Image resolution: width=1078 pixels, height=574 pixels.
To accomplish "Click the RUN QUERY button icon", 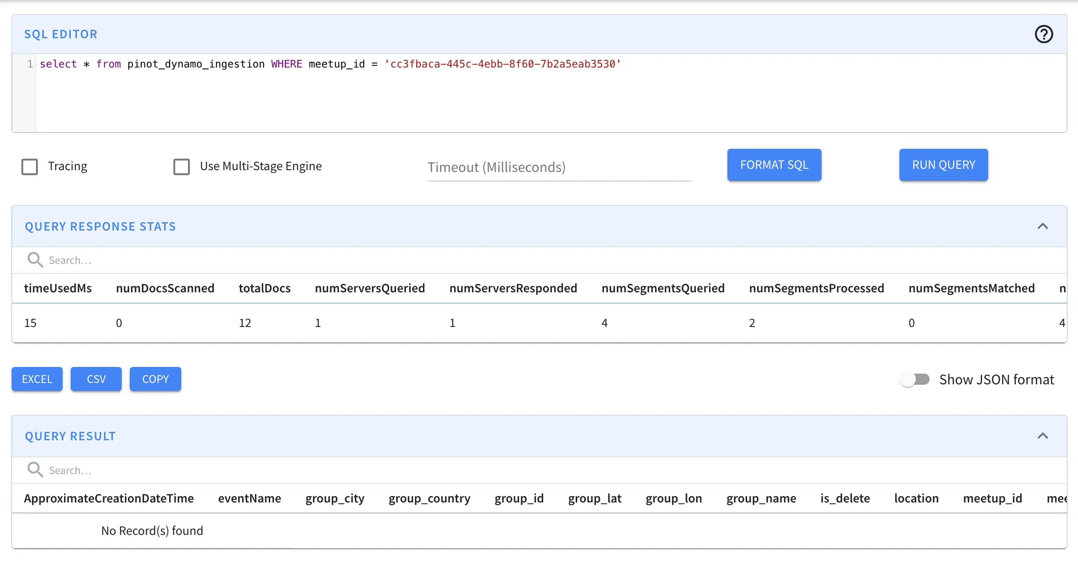I will (x=943, y=165).
